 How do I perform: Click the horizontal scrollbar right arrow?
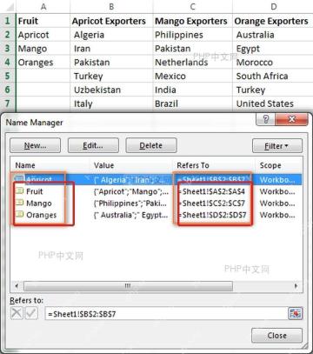(296, 286)
